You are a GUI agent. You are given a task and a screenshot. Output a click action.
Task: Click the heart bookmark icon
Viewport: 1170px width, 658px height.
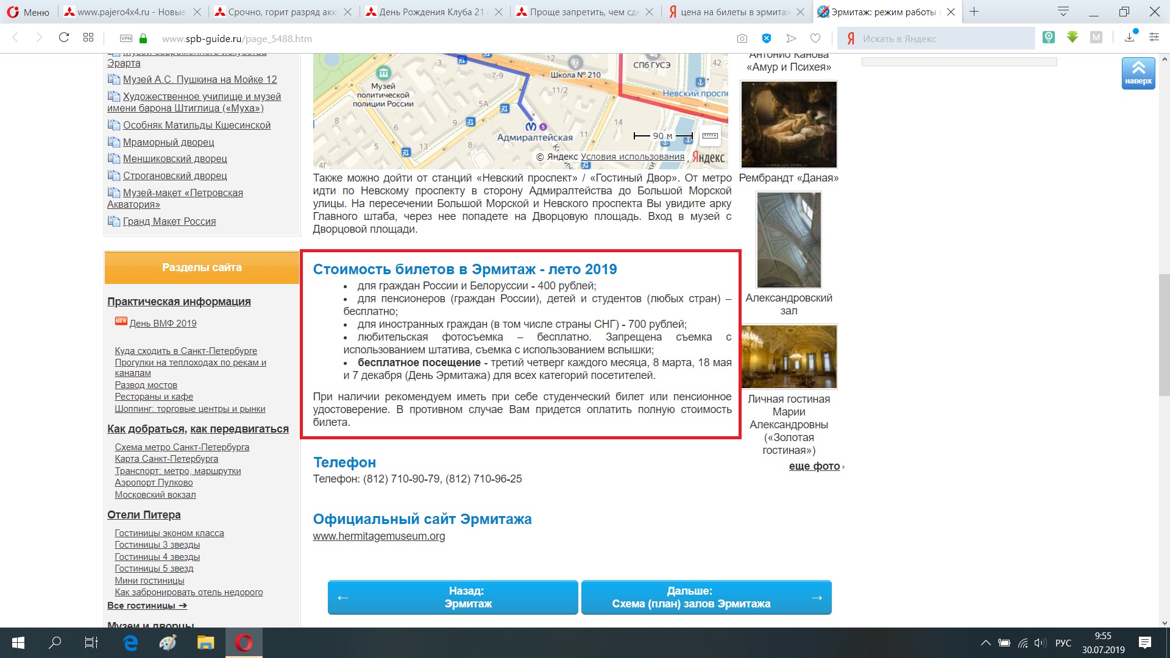pos(815,38)
